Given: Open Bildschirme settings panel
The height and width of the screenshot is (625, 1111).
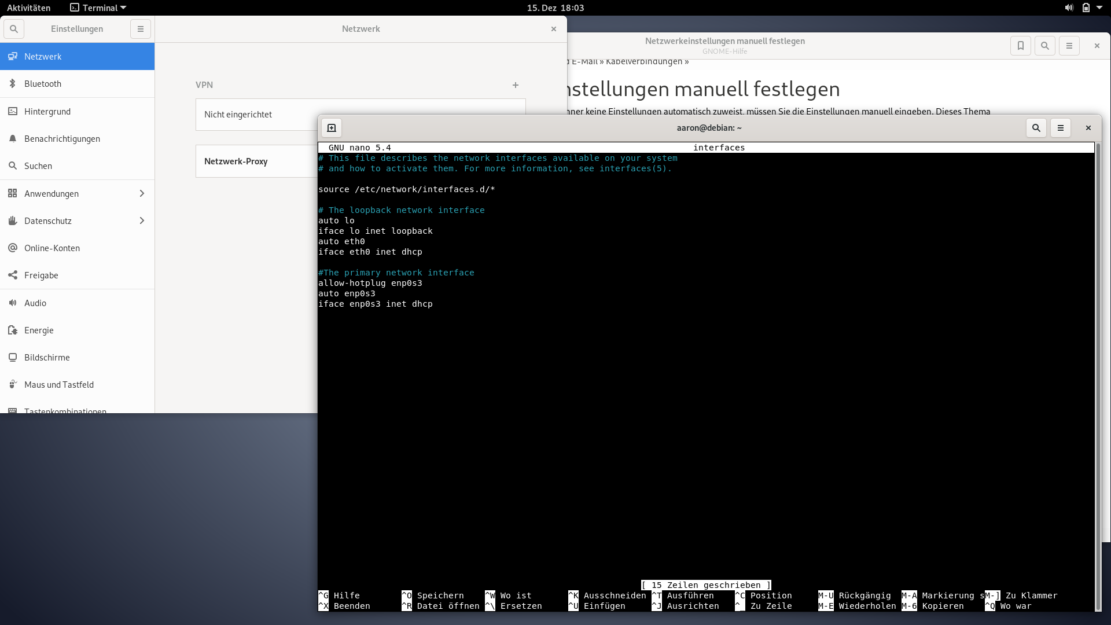Looking at the screenshot, I should pyautogui.click(x=77, y=357).
